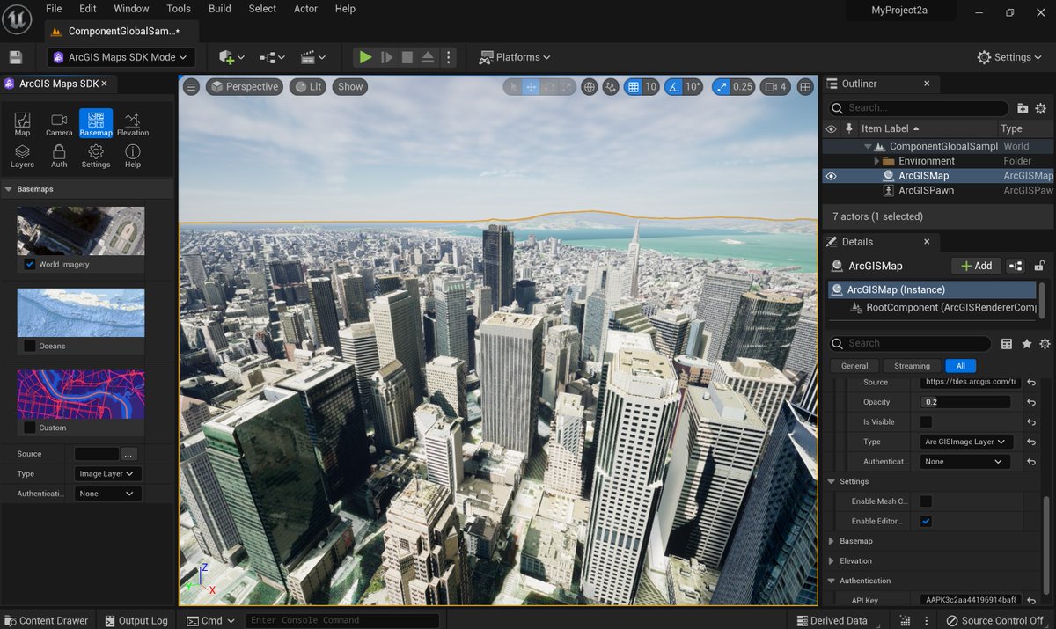Toggle rotation snapping angle icon

(x=673, y=87)
